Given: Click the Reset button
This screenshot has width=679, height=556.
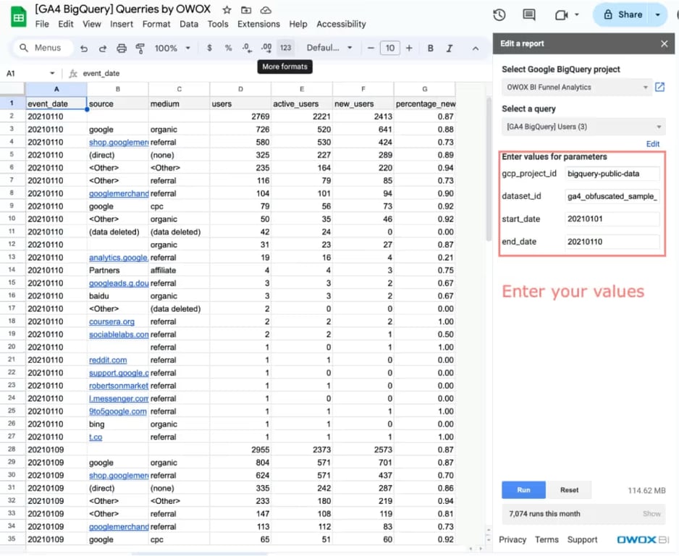Looking at the screenshot, I should (569, 489).
